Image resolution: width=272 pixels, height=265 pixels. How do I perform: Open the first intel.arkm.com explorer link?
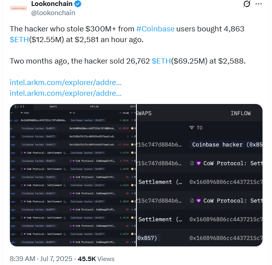click(66, 83)
